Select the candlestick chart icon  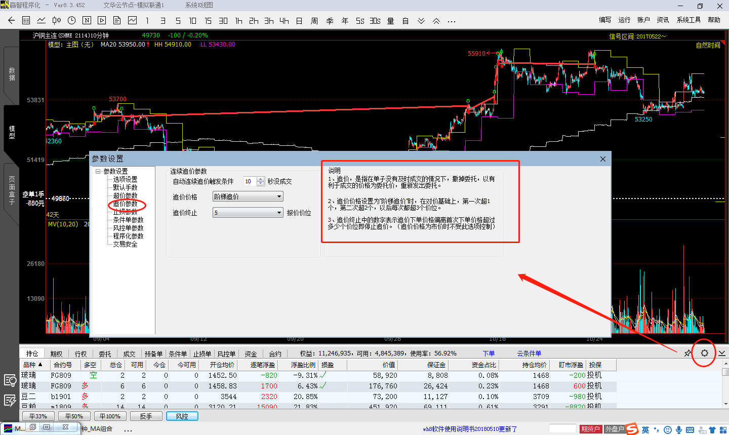click(57, 21)
